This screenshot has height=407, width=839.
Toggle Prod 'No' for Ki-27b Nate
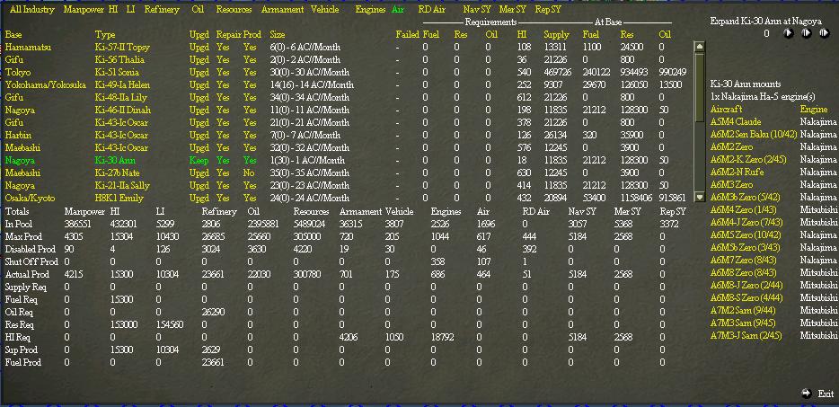pos(249,173)
